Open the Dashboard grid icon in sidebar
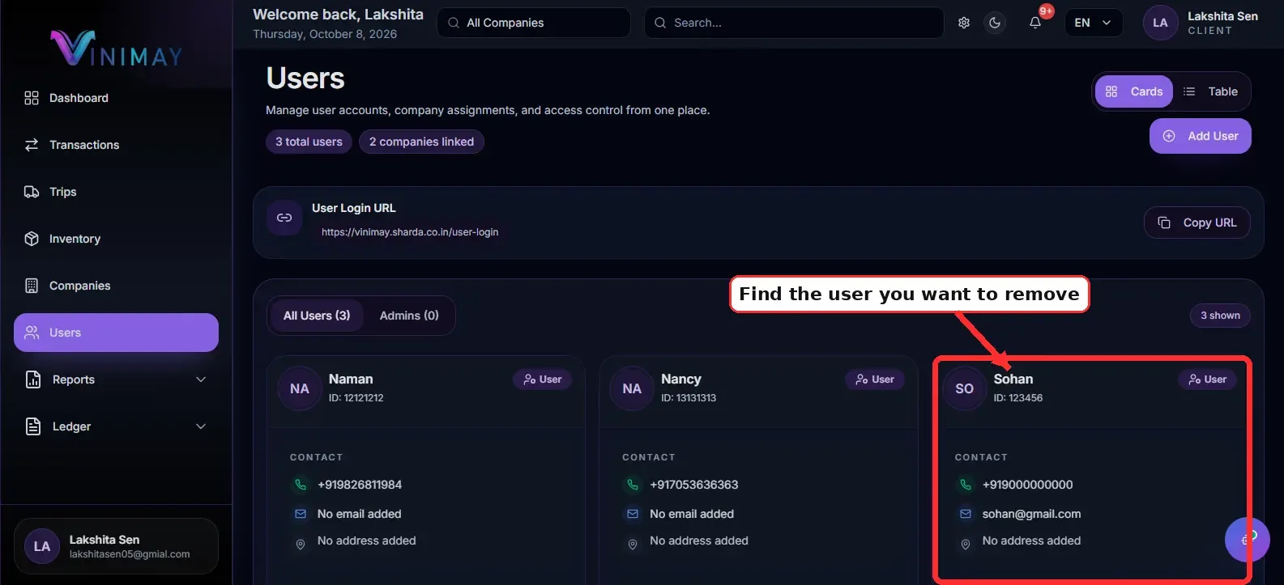 pyautogui.click(x=32, y=98)
